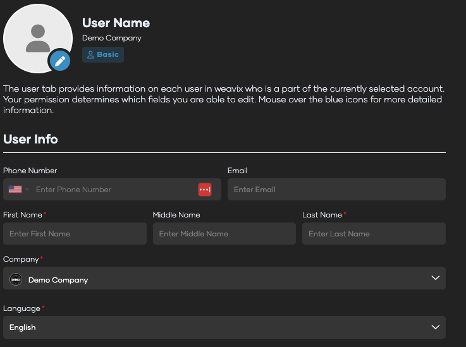Screen dimensions: 466x347
Task: Click the First Name label
Action: pyautogui.click(x=23, y=215)
